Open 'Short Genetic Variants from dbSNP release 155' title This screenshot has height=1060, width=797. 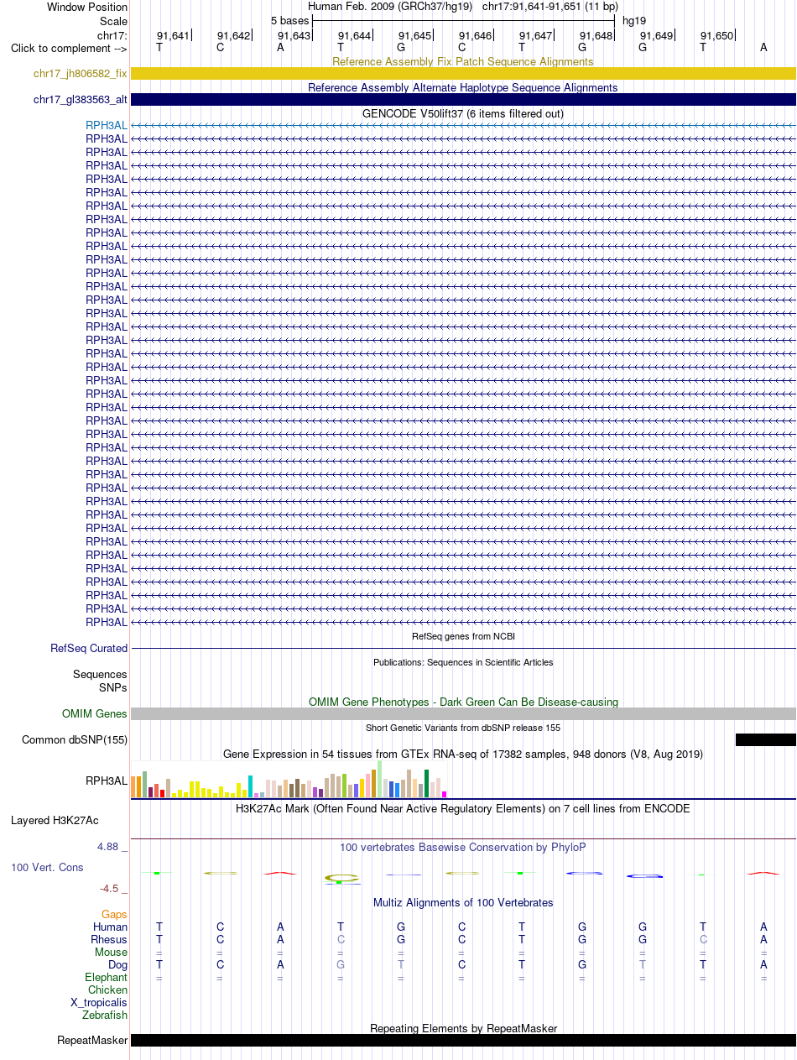(x=463, y=728)
